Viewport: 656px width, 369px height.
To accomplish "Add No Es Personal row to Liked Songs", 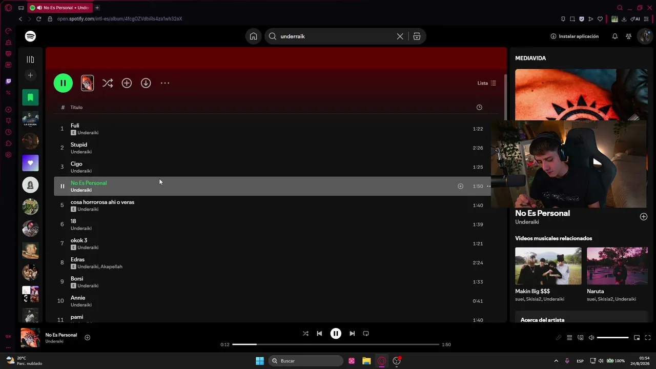I will click(x=460, y=186).
